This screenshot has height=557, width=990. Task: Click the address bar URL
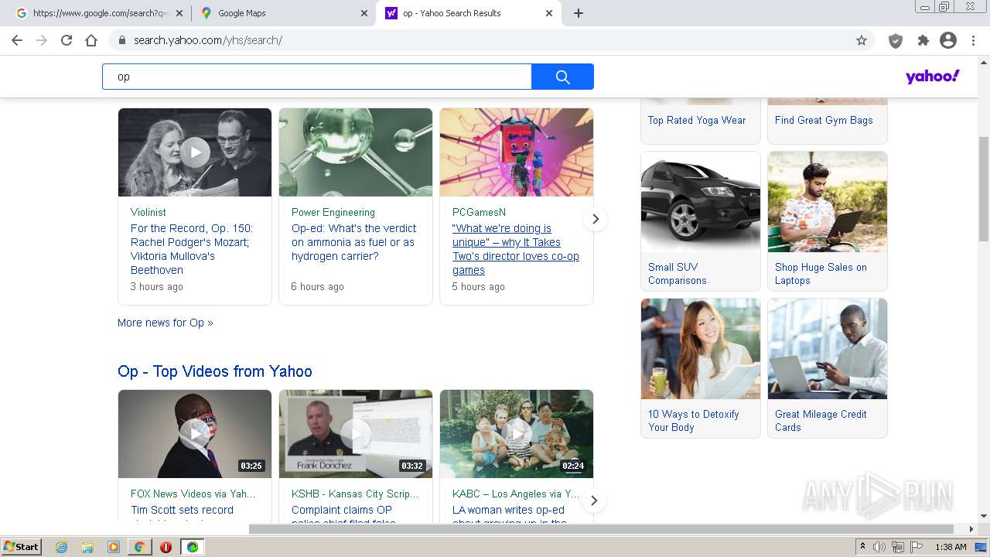coord(207,40)
